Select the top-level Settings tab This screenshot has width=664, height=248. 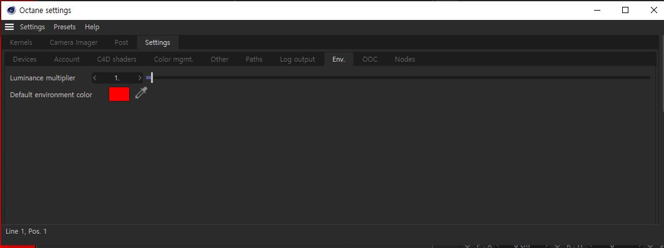(157, 42)
